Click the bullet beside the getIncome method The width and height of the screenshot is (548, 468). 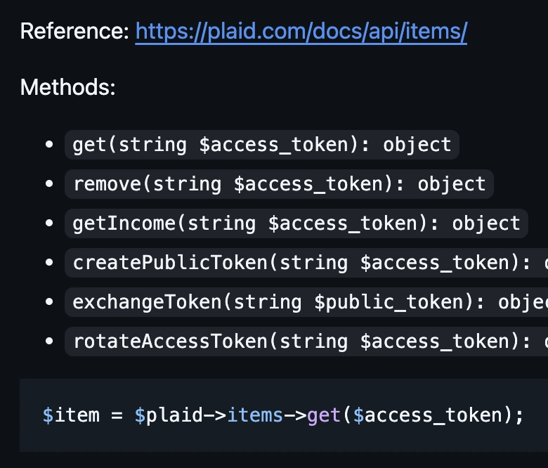click(x=49, y=223)
